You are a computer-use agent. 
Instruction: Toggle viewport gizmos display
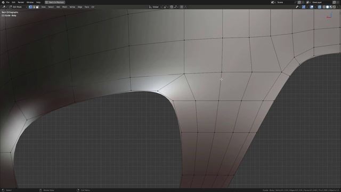(304, 7)
